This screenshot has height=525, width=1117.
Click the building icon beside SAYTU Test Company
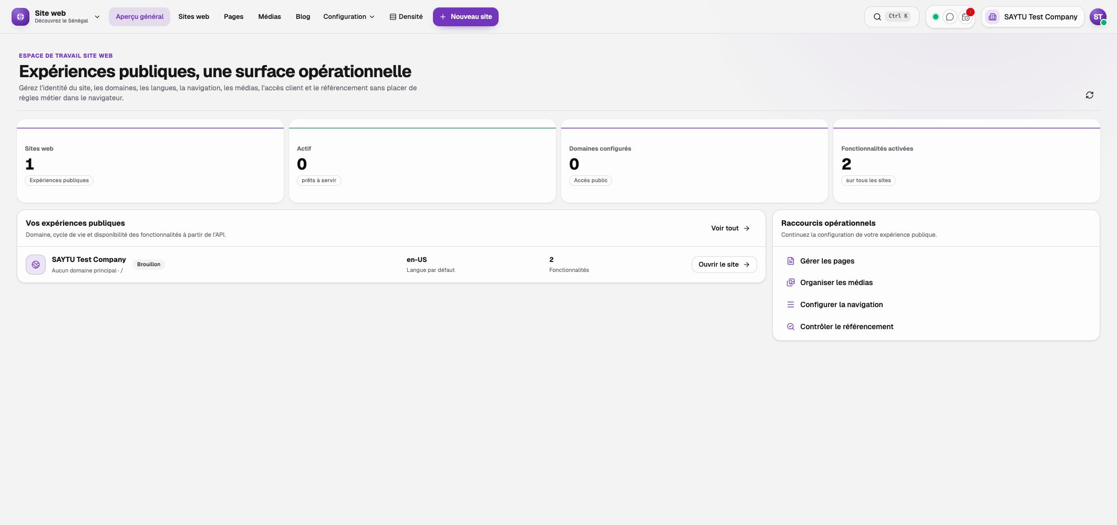[992, 17]
